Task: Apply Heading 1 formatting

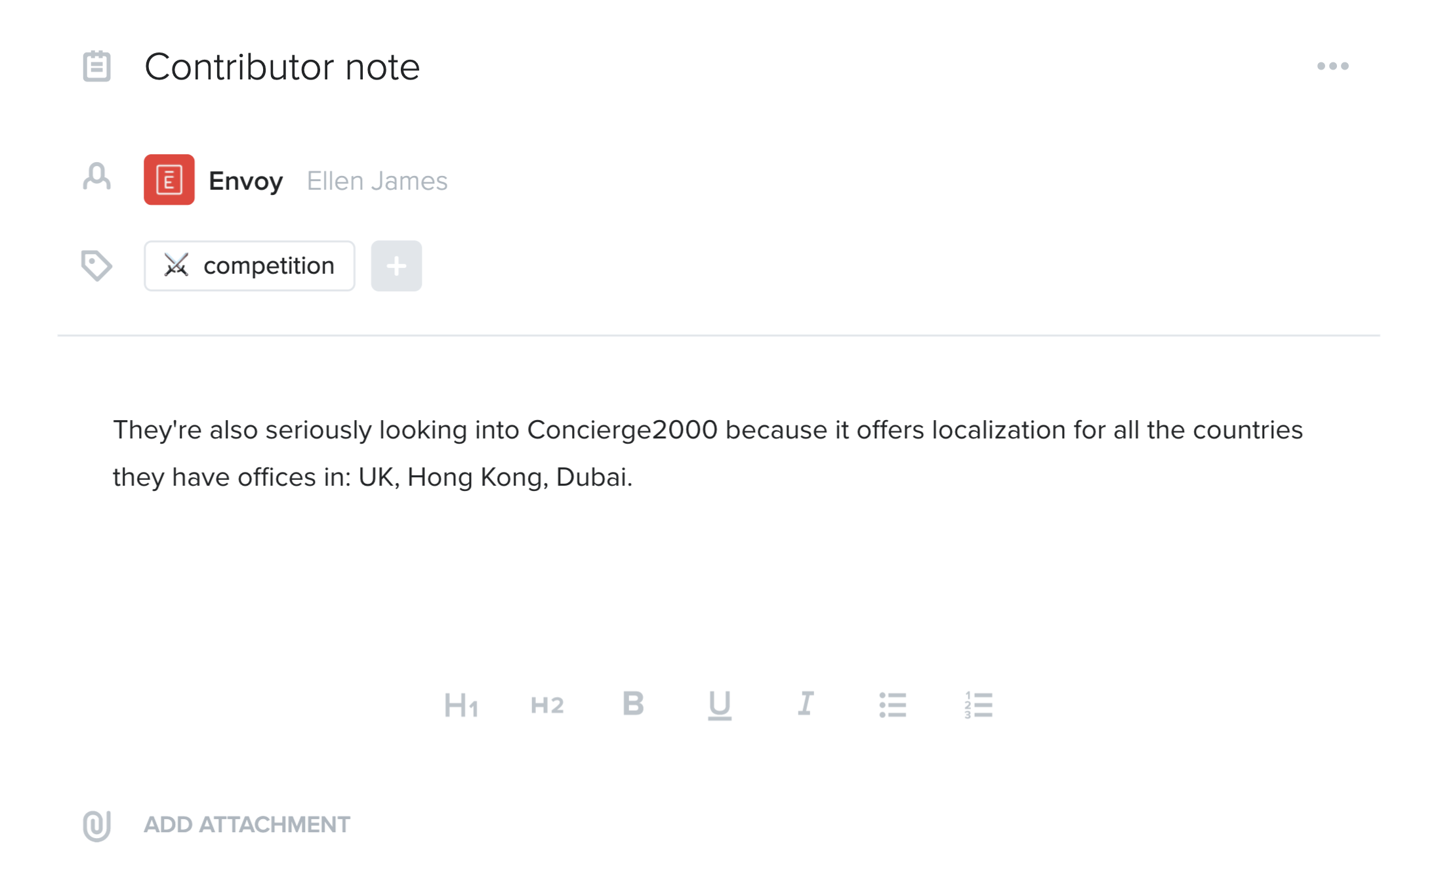Action: 461,706
